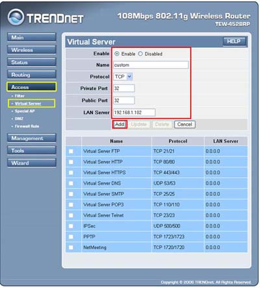
Task: Focus the LAN Server IP field
Action: (x=134, y=112)
